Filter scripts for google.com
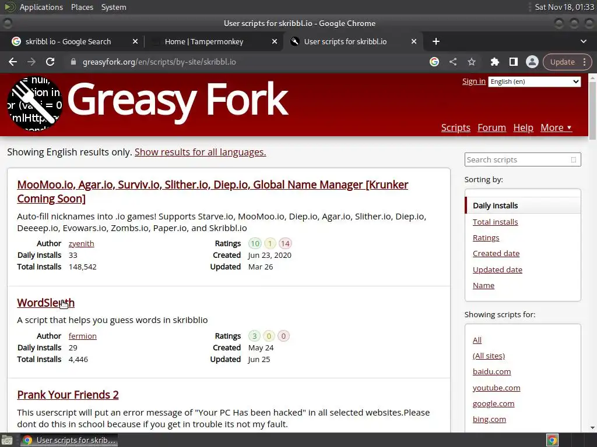Image resolution: width=597 pixels, height=447 pixels. click(493, 404)
